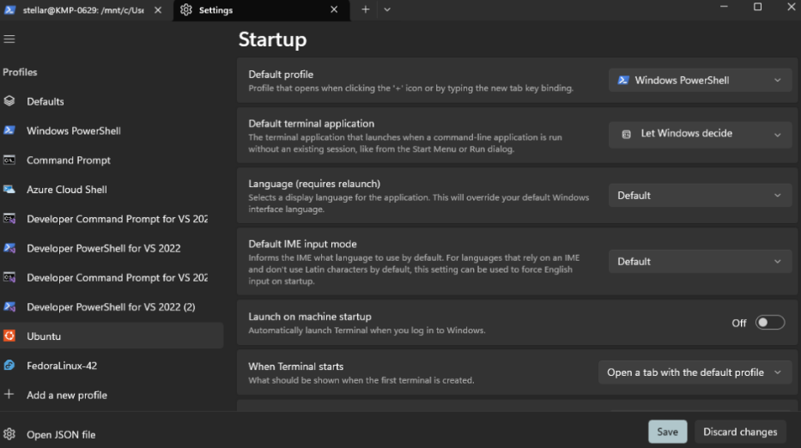
Task: Click the Startup page heading
Action: pyautogui.click(x=272, y=39)
